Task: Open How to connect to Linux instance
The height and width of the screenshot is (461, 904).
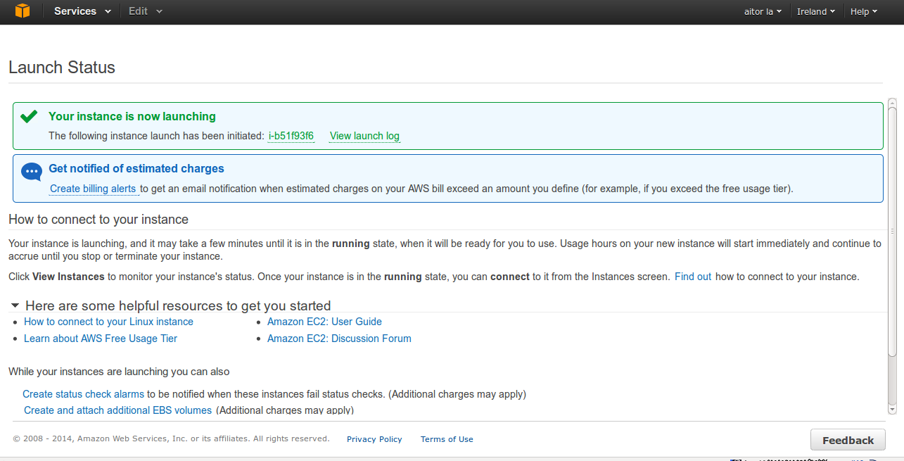Action: coord(108,322)
